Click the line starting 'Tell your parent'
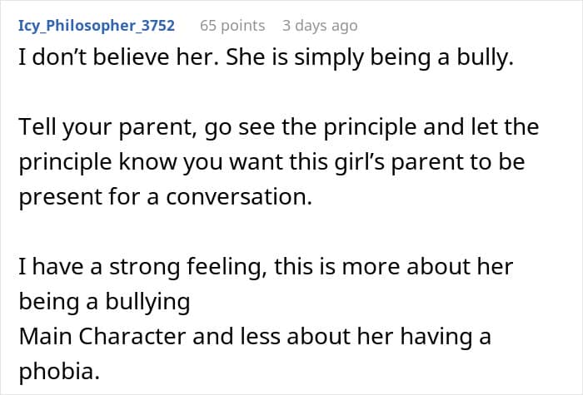The image size is (583, 395). [x=278, y=128]
